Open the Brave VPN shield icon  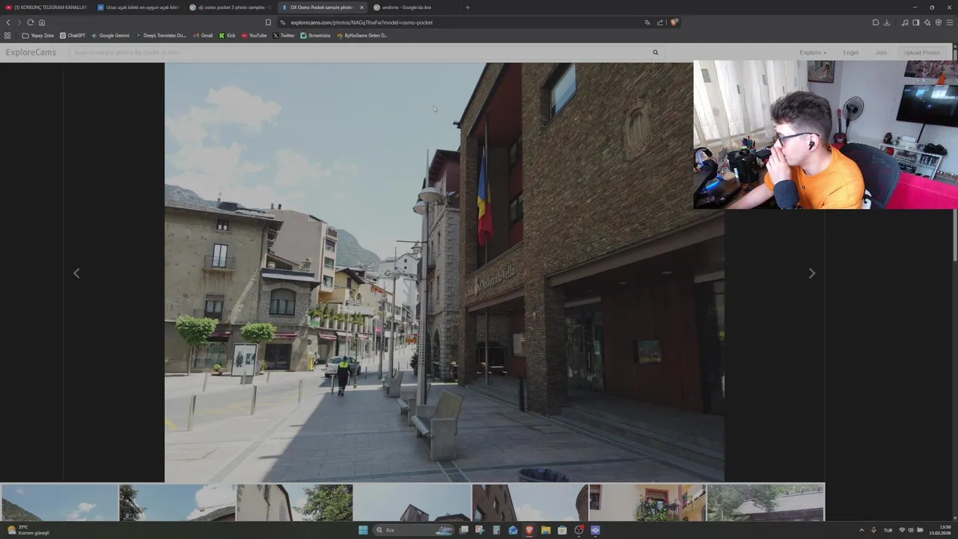939,22
